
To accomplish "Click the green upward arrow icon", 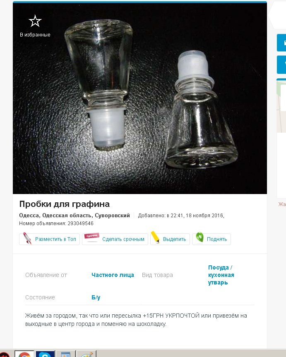I will 199,237.
